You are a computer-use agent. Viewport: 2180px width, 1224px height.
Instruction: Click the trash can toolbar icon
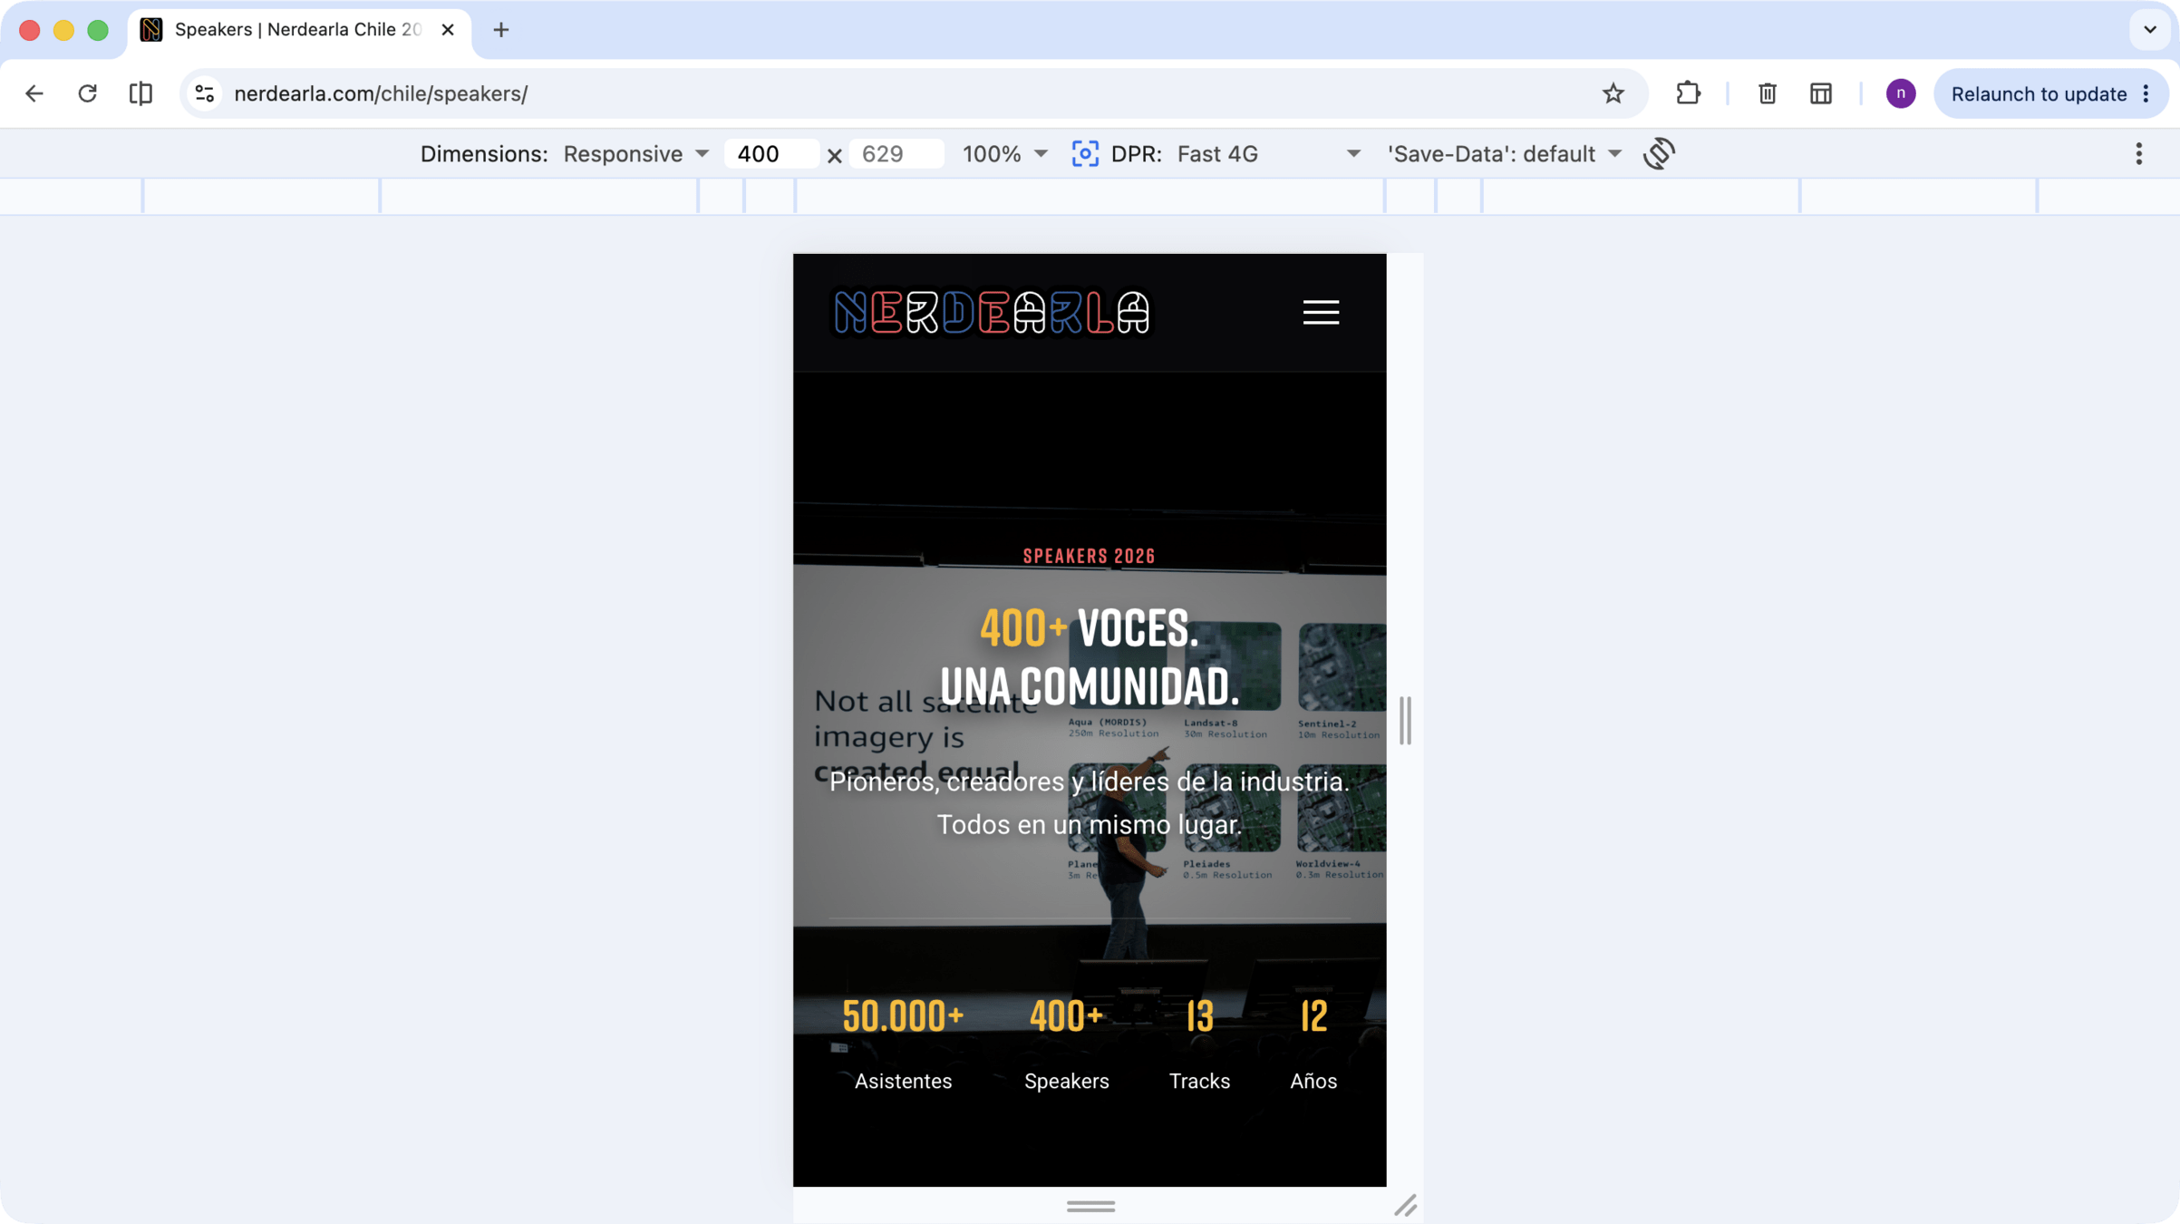(1767, 93)
